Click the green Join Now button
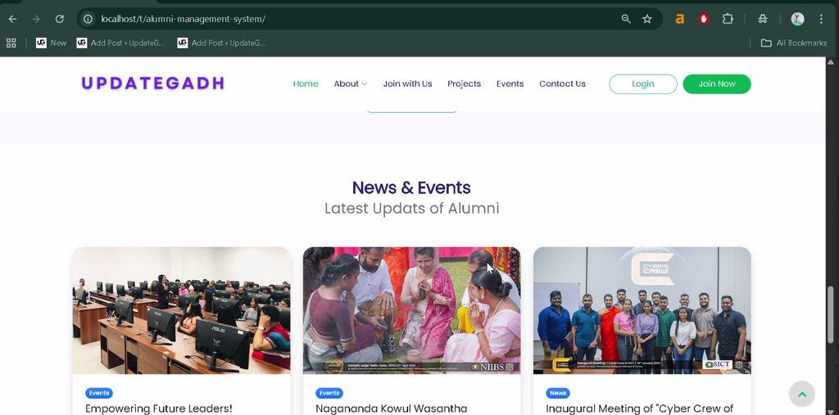 click(x=716, y=84)
